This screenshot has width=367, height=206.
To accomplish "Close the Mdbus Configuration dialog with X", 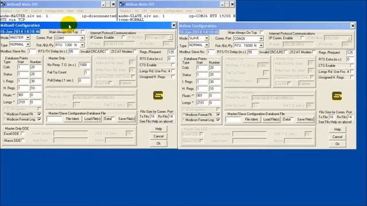I will coord(353,26).
